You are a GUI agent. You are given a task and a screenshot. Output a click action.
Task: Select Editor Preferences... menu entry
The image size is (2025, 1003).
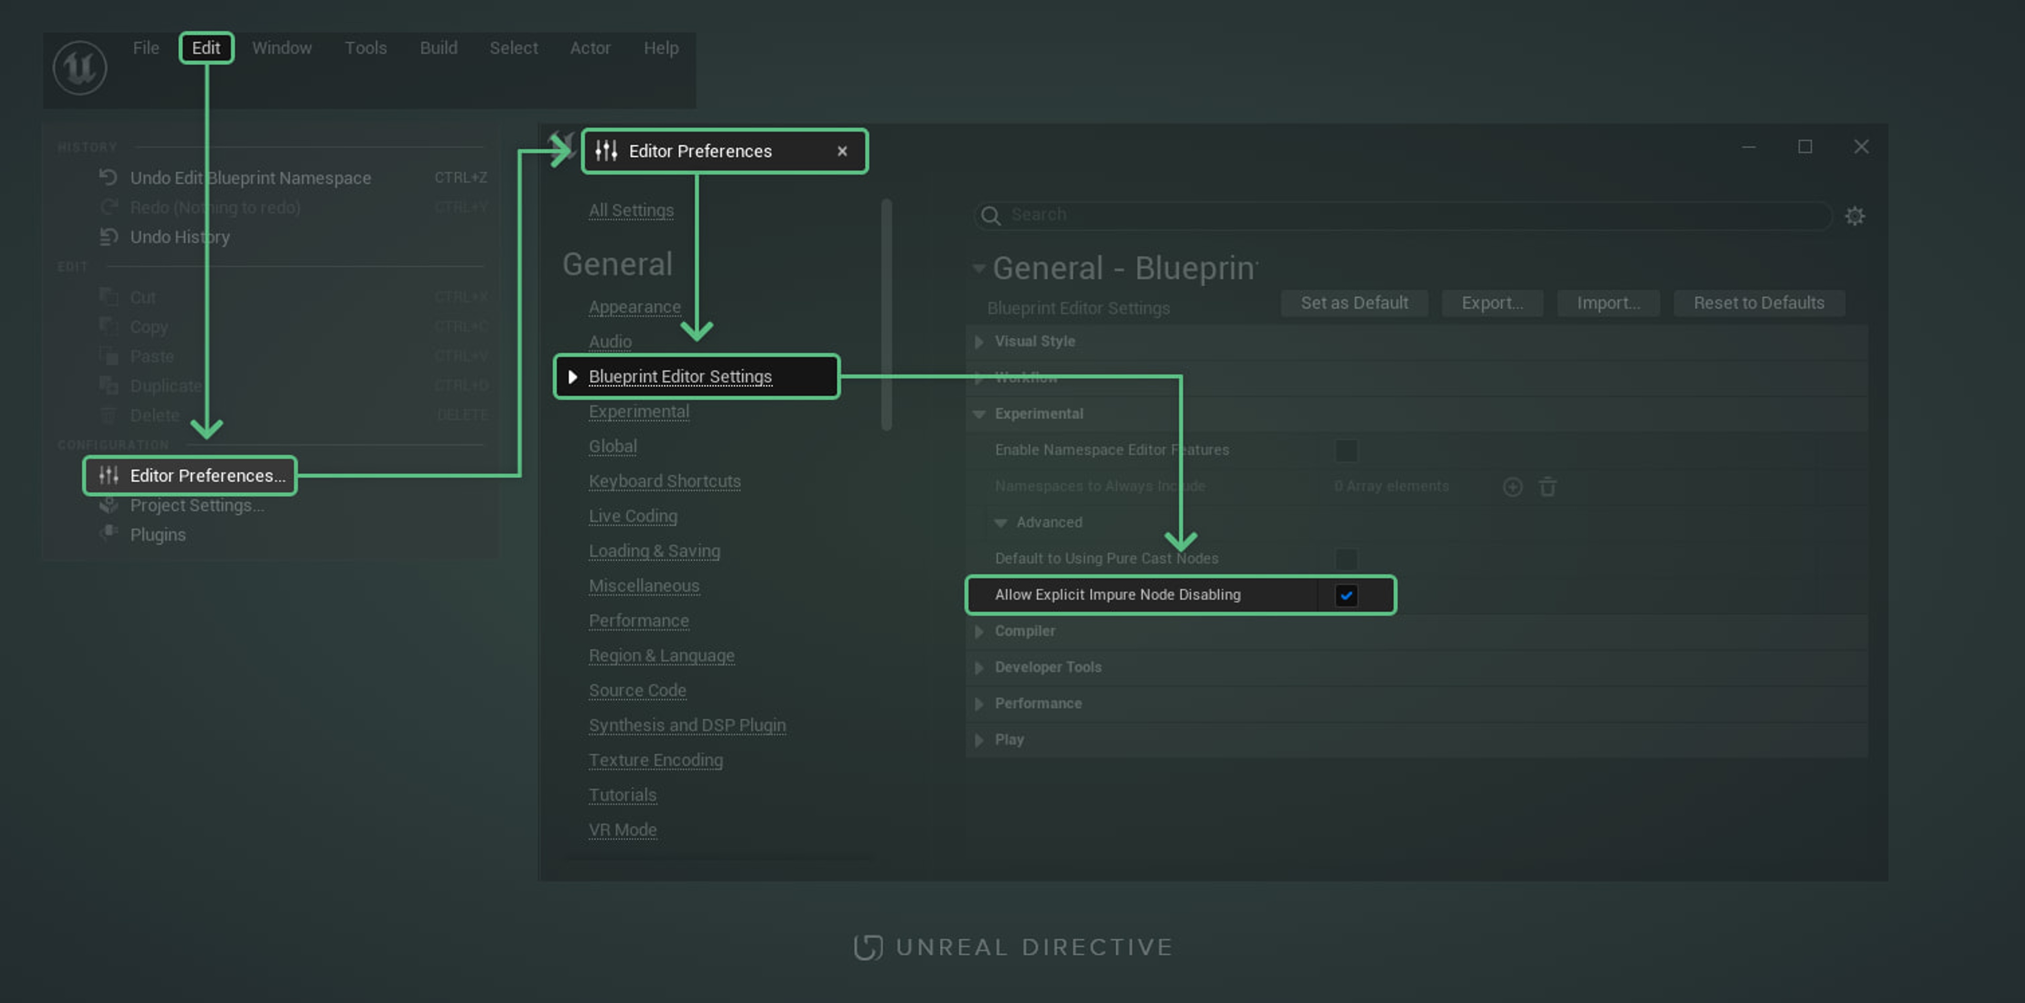[207, 476]
